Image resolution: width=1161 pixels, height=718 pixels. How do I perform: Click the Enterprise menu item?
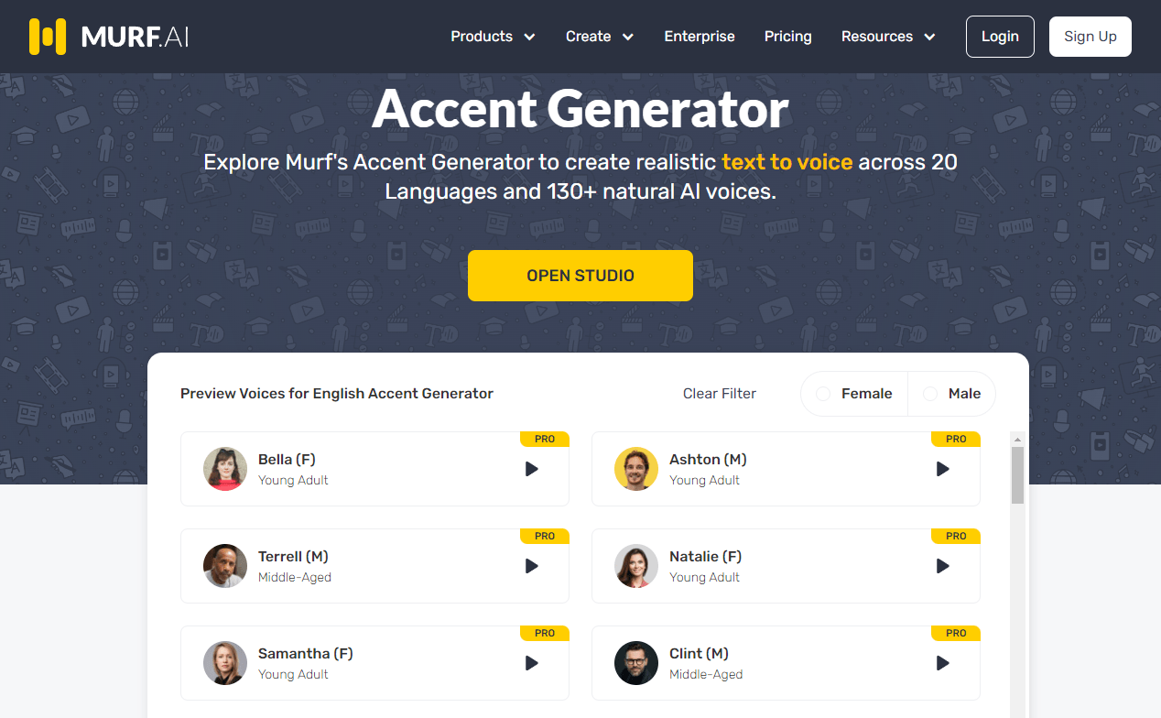(x=700, y=37)
